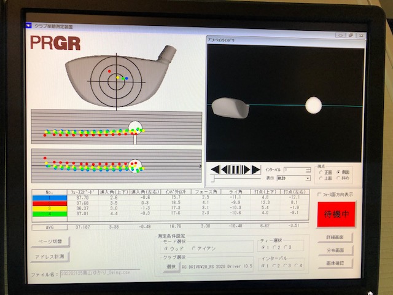The width and height of the screenshot is (393, 295).
Task: Click the 画像確認 button
Action: coord(335,264)
